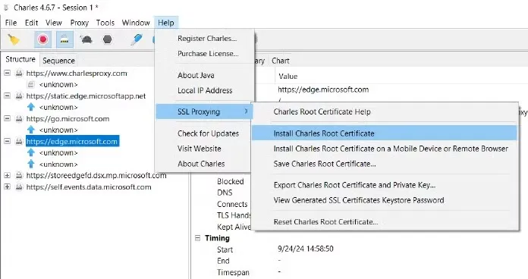Click host icon beside go.microsoft.com

coord(19,118)
